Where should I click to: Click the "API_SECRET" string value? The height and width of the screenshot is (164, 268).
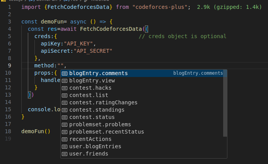93,51
